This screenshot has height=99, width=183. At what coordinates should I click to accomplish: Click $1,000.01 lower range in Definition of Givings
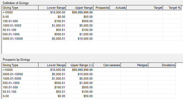click(58, 25)
